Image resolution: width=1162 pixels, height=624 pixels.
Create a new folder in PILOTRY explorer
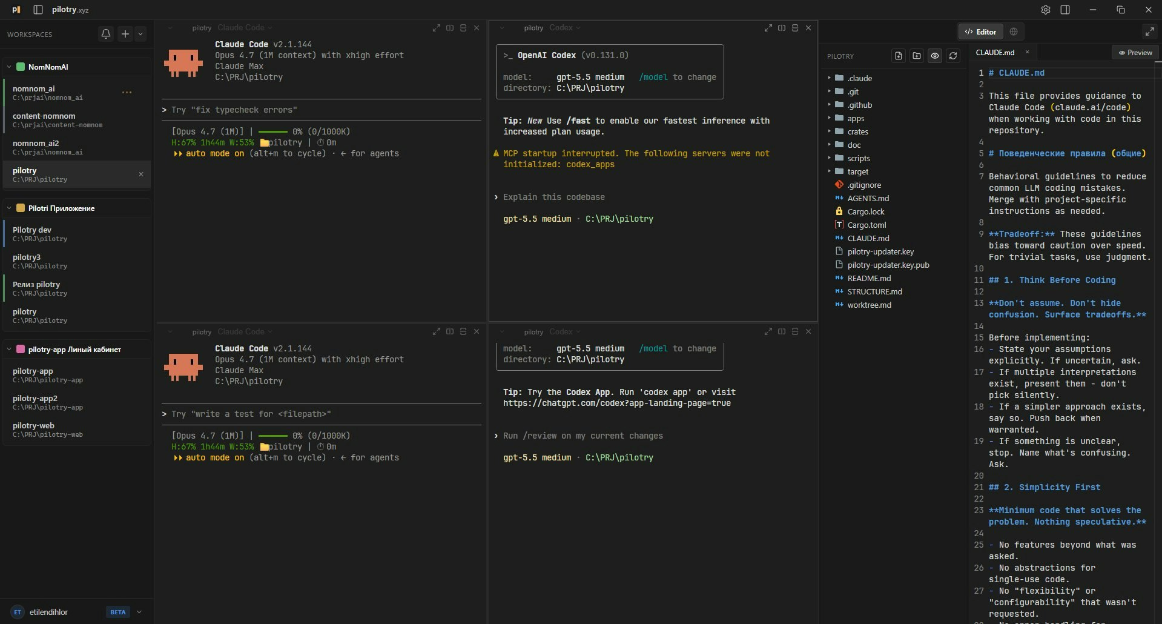pyautogui.click(x=917, y=56)
